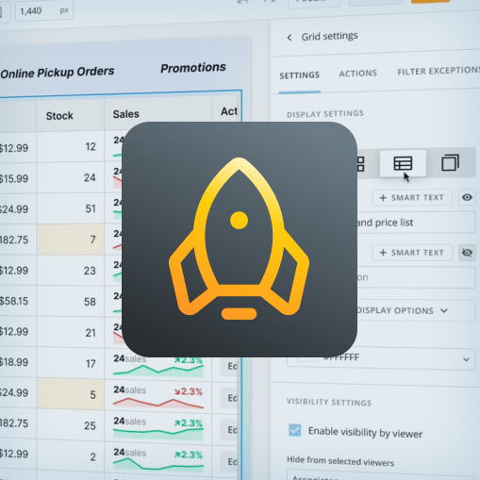Click stock cell 51
This screenshot has height=480, width=480.
click(71, 208)
